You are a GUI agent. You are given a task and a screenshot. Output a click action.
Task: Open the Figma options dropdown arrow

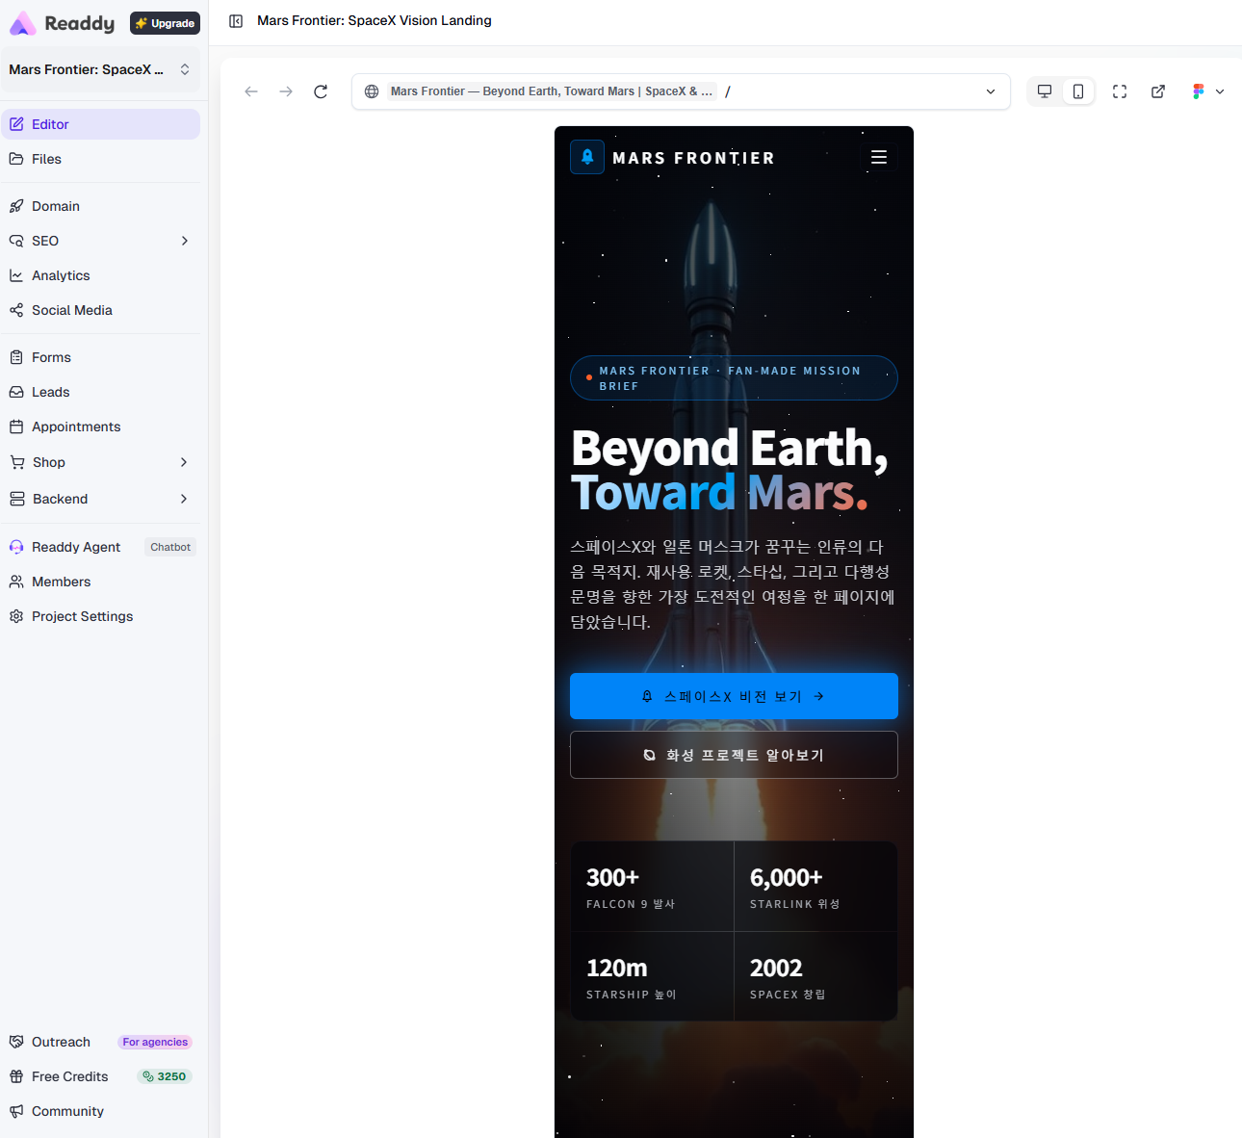1220,91
